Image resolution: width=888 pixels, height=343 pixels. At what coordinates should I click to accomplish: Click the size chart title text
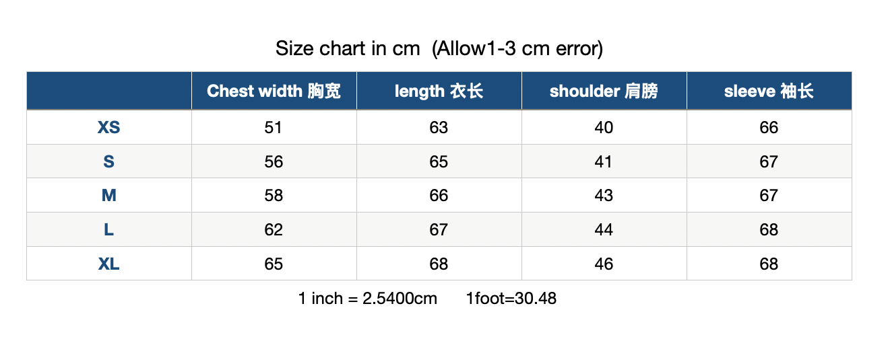tap(439, 48)
